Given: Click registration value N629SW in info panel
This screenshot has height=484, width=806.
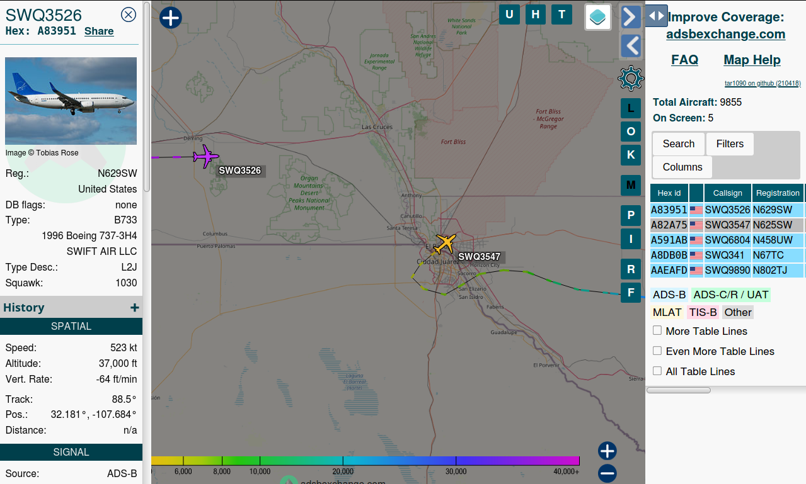Looking at the screenshot, I should pyautogui.click(x=117, y=174).
